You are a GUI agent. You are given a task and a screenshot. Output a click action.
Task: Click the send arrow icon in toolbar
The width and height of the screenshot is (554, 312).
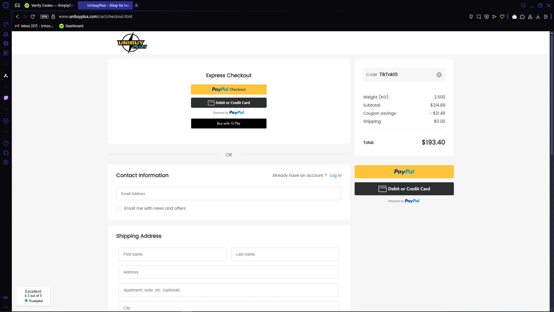point(494,17)
